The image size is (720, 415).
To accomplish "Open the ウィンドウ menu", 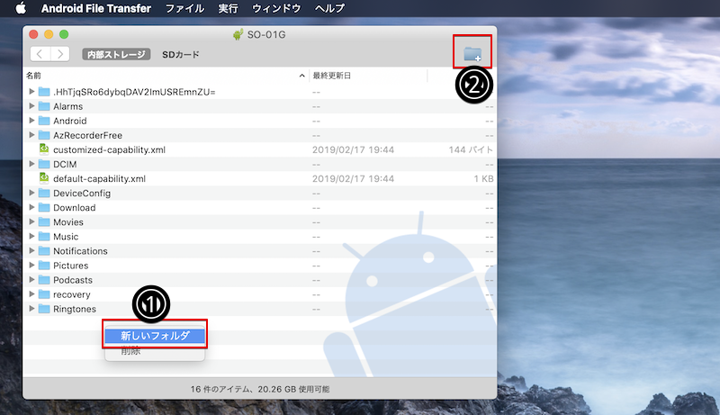I will coord(276,9).
